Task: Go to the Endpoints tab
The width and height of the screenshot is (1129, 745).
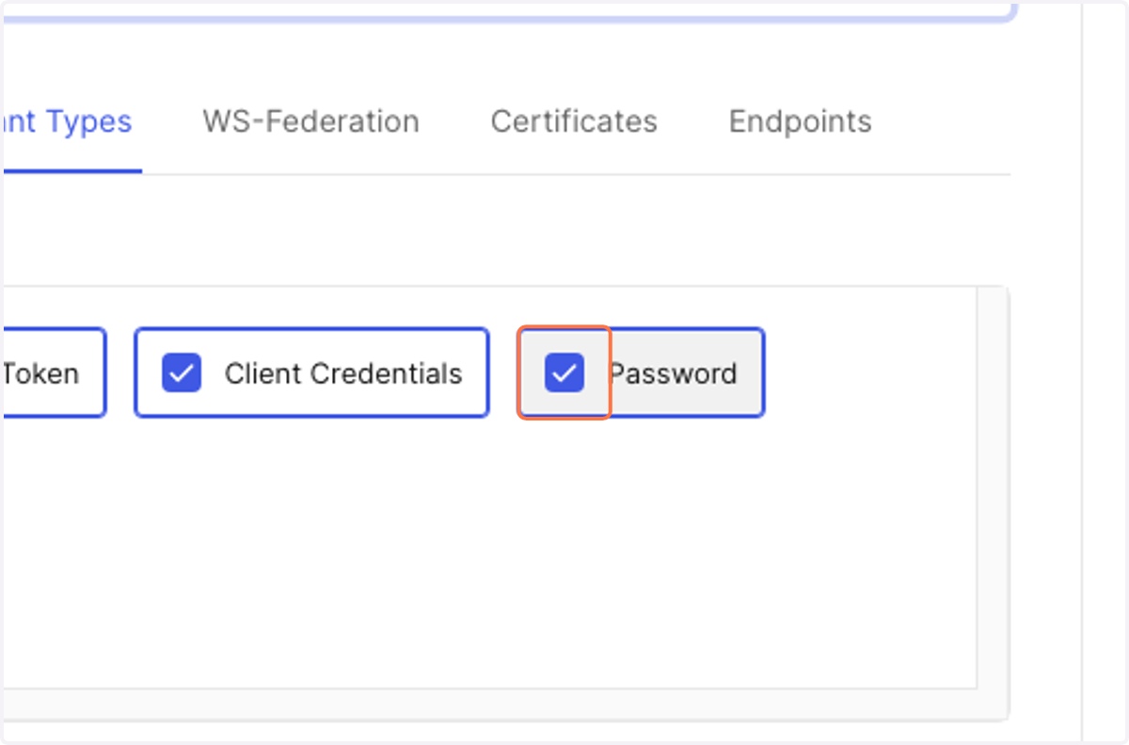Action: point(801,121)
